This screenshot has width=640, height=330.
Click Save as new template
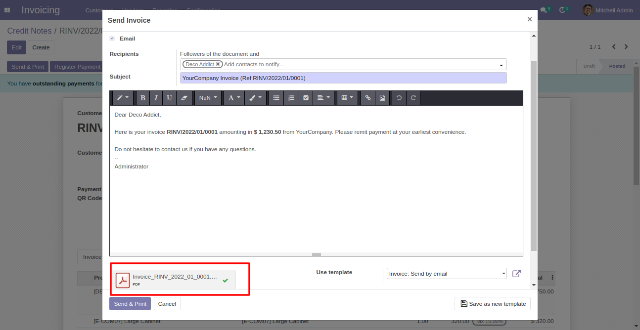click(x=493, y=304)
